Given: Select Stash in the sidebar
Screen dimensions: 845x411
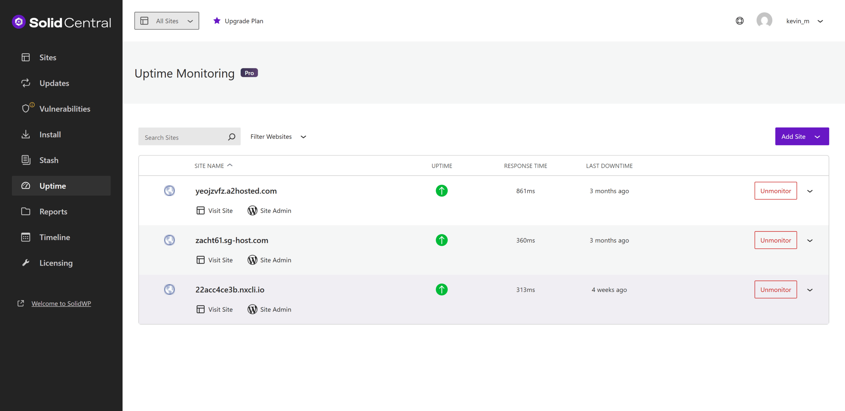Looking at the screenshot, I should pyautogui.click(x=49, y=160).
